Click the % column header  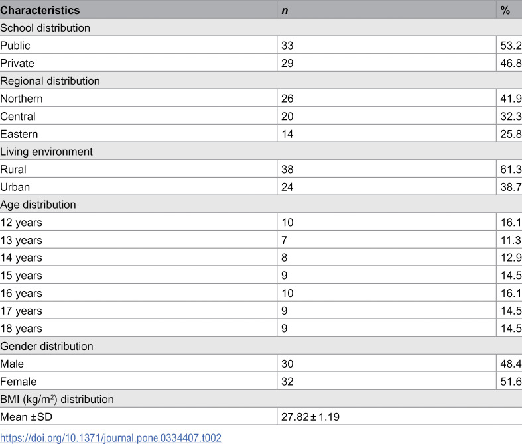(505, 10)
